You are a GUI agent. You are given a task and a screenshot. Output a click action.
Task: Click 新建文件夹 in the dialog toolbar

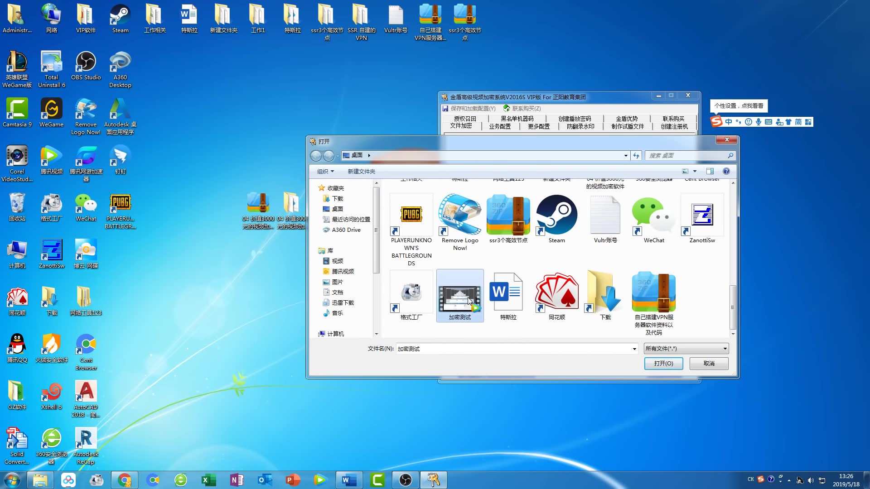pos(361,172)
